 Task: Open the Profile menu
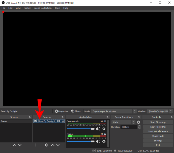coord(27,8)
